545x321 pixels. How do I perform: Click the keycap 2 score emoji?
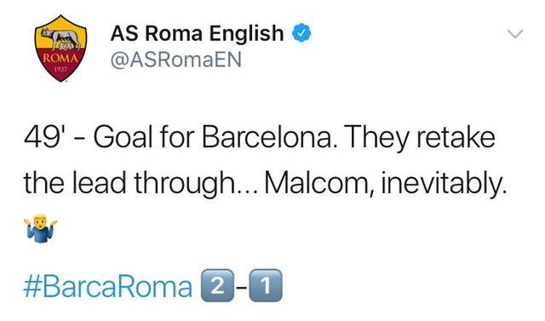pos(217,285)
